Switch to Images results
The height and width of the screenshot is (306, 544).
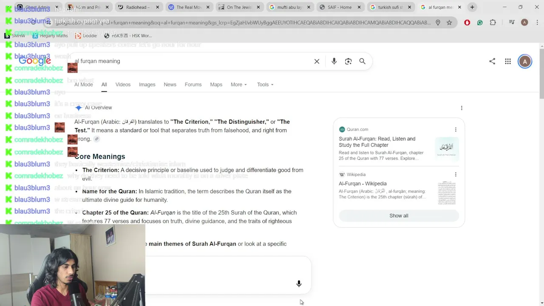pos(147,85)
